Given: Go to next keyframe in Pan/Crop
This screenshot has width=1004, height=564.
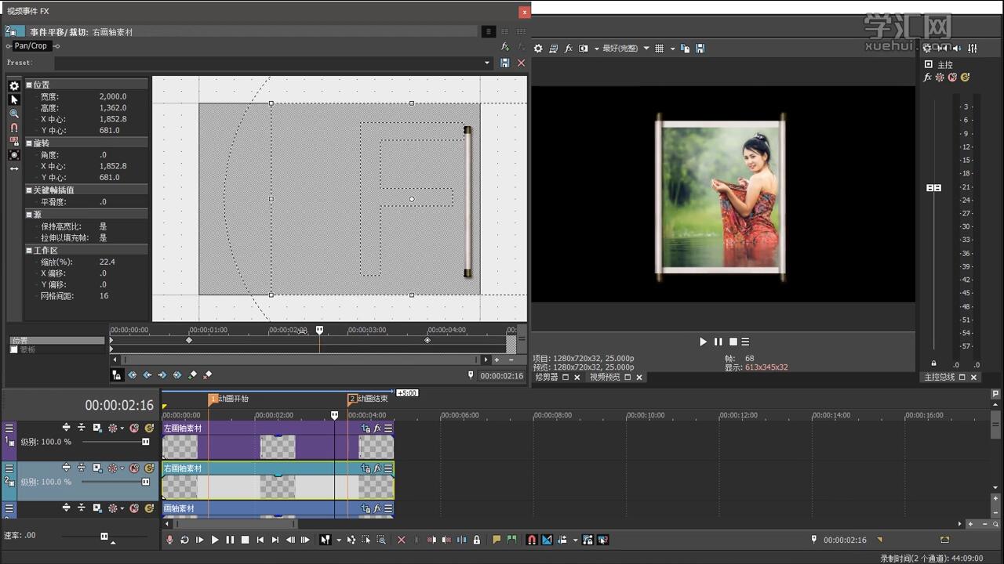Looking at the screenshot, I should coord(162,375).
